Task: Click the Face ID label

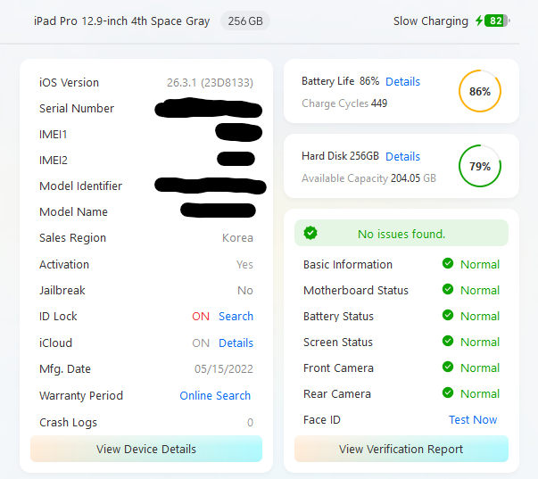Action: coord(321,419)
